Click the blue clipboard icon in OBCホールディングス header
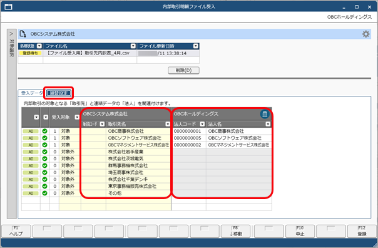This screenshot has width=378, height=248. pos(265,114)
